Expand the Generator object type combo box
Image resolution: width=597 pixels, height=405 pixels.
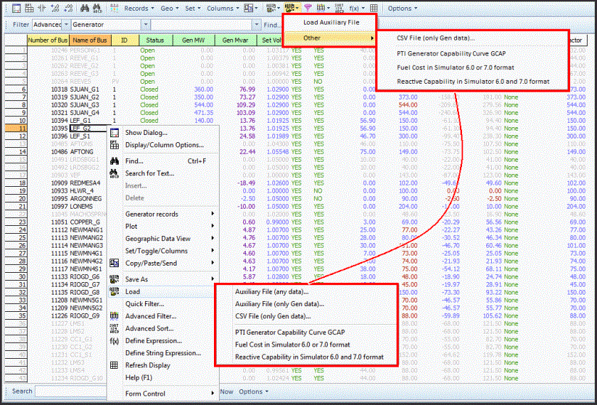tap(145, 25)
